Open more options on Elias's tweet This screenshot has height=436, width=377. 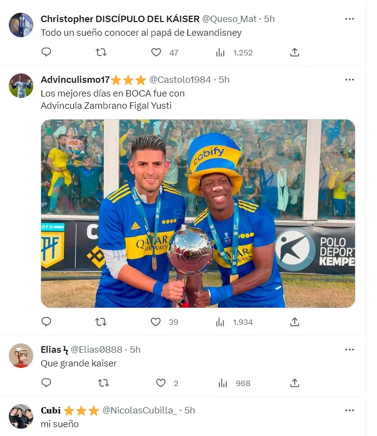click(x=349, y=349)
